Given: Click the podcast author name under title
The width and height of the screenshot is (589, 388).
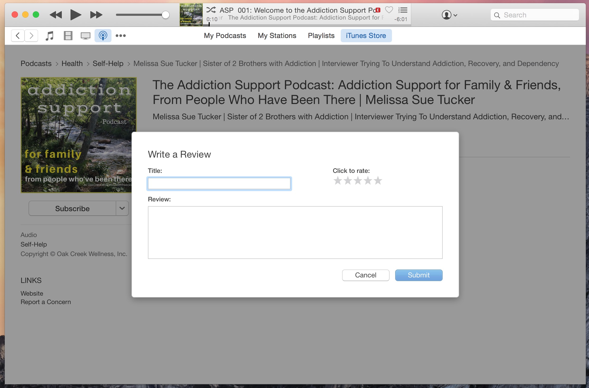Looking at the screenshot, I should pyautogui.click(x=361, y=117).
